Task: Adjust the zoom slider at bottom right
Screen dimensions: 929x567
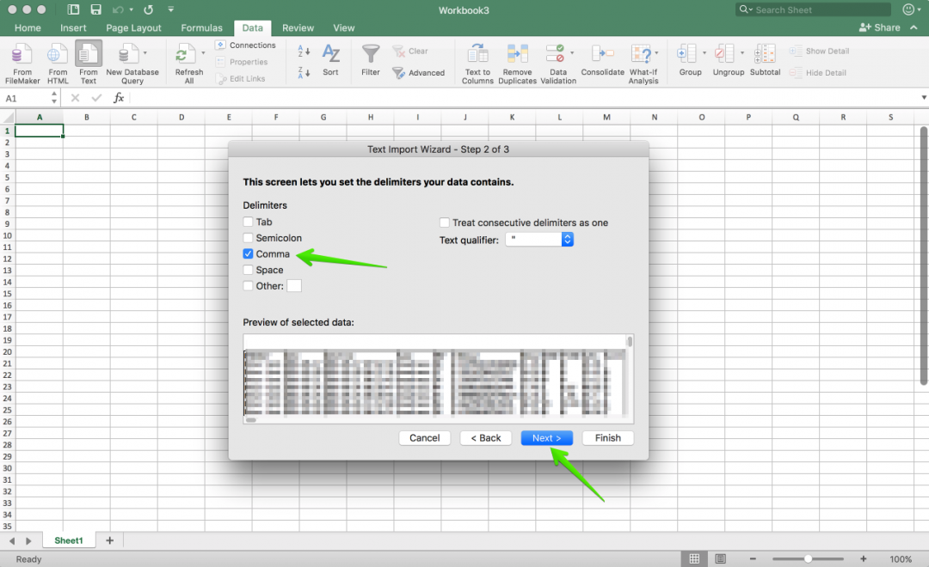Action: (808, 558)
